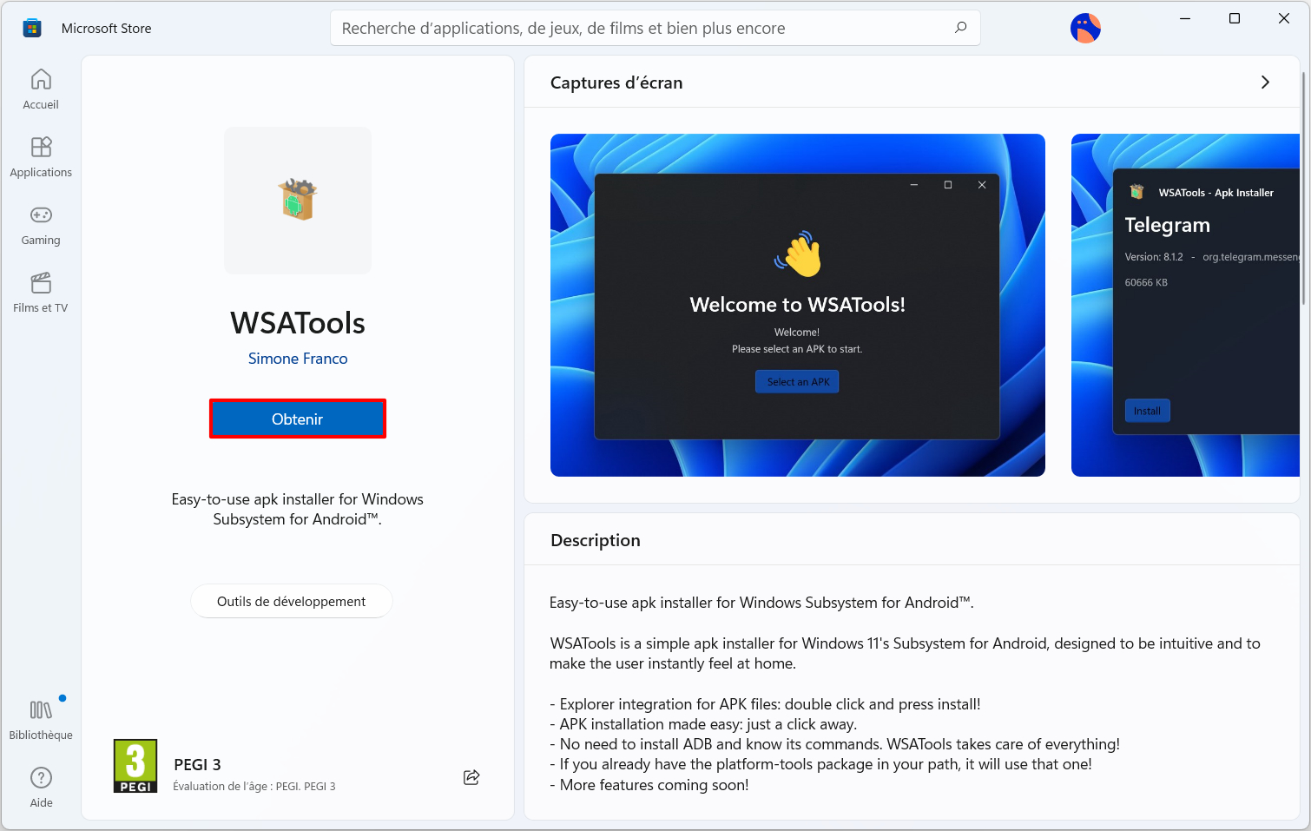Screen dimensions: 1311x831
Task: Click the 'No need to install ADB' line
Action: [x=835, y=744]
